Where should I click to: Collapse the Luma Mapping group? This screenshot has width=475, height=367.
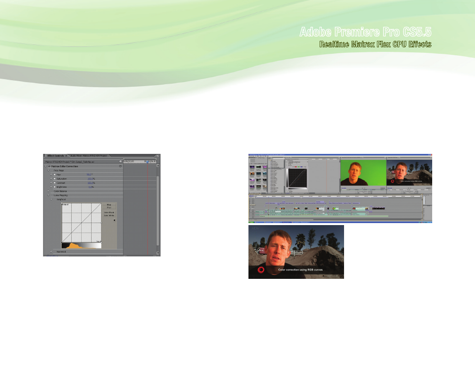(x=48, y=195)
